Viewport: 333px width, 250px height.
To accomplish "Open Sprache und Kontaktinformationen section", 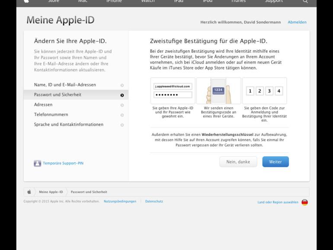I will tap(76, 125).
